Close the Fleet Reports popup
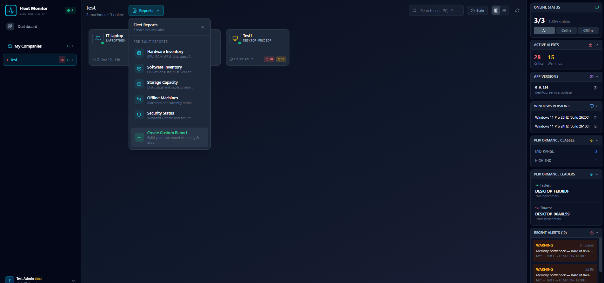Viewport: 604px width, 283px height. pos(202,27)
